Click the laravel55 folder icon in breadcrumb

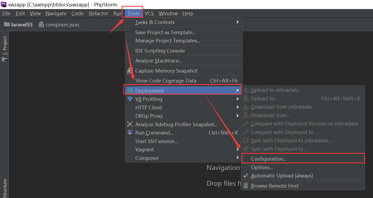point(7,25)
